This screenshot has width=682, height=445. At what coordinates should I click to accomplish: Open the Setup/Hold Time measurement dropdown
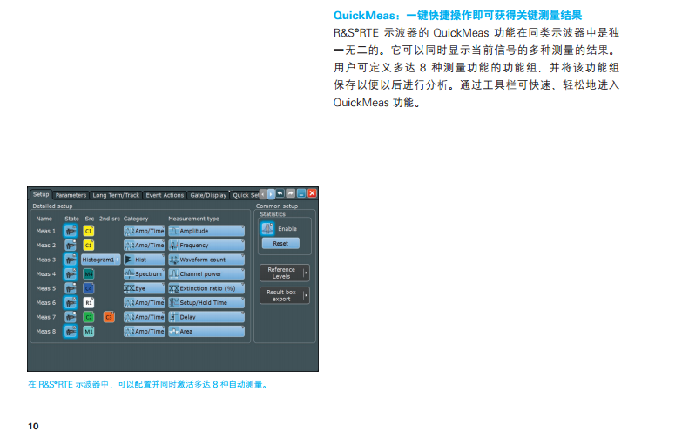206,303
